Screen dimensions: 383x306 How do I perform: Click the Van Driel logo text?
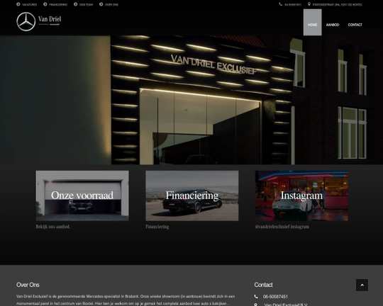[50, 21]
